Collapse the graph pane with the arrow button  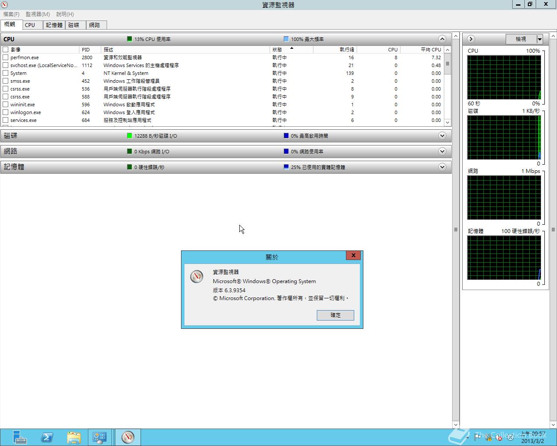coord(471,39)
